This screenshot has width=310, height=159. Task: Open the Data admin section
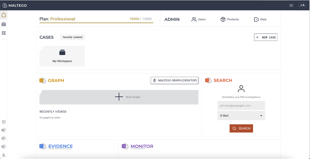(x=260, y=19)
